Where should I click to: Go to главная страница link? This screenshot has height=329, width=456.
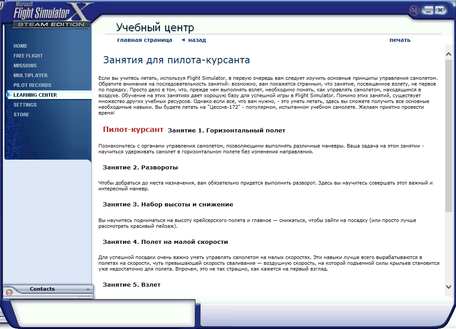[x=145, y=40]
